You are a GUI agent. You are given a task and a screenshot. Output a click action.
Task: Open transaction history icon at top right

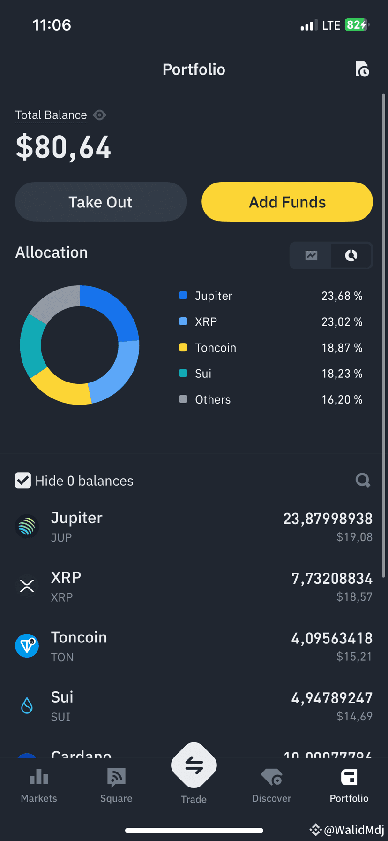pyautogui.click(x=362, y=69)
